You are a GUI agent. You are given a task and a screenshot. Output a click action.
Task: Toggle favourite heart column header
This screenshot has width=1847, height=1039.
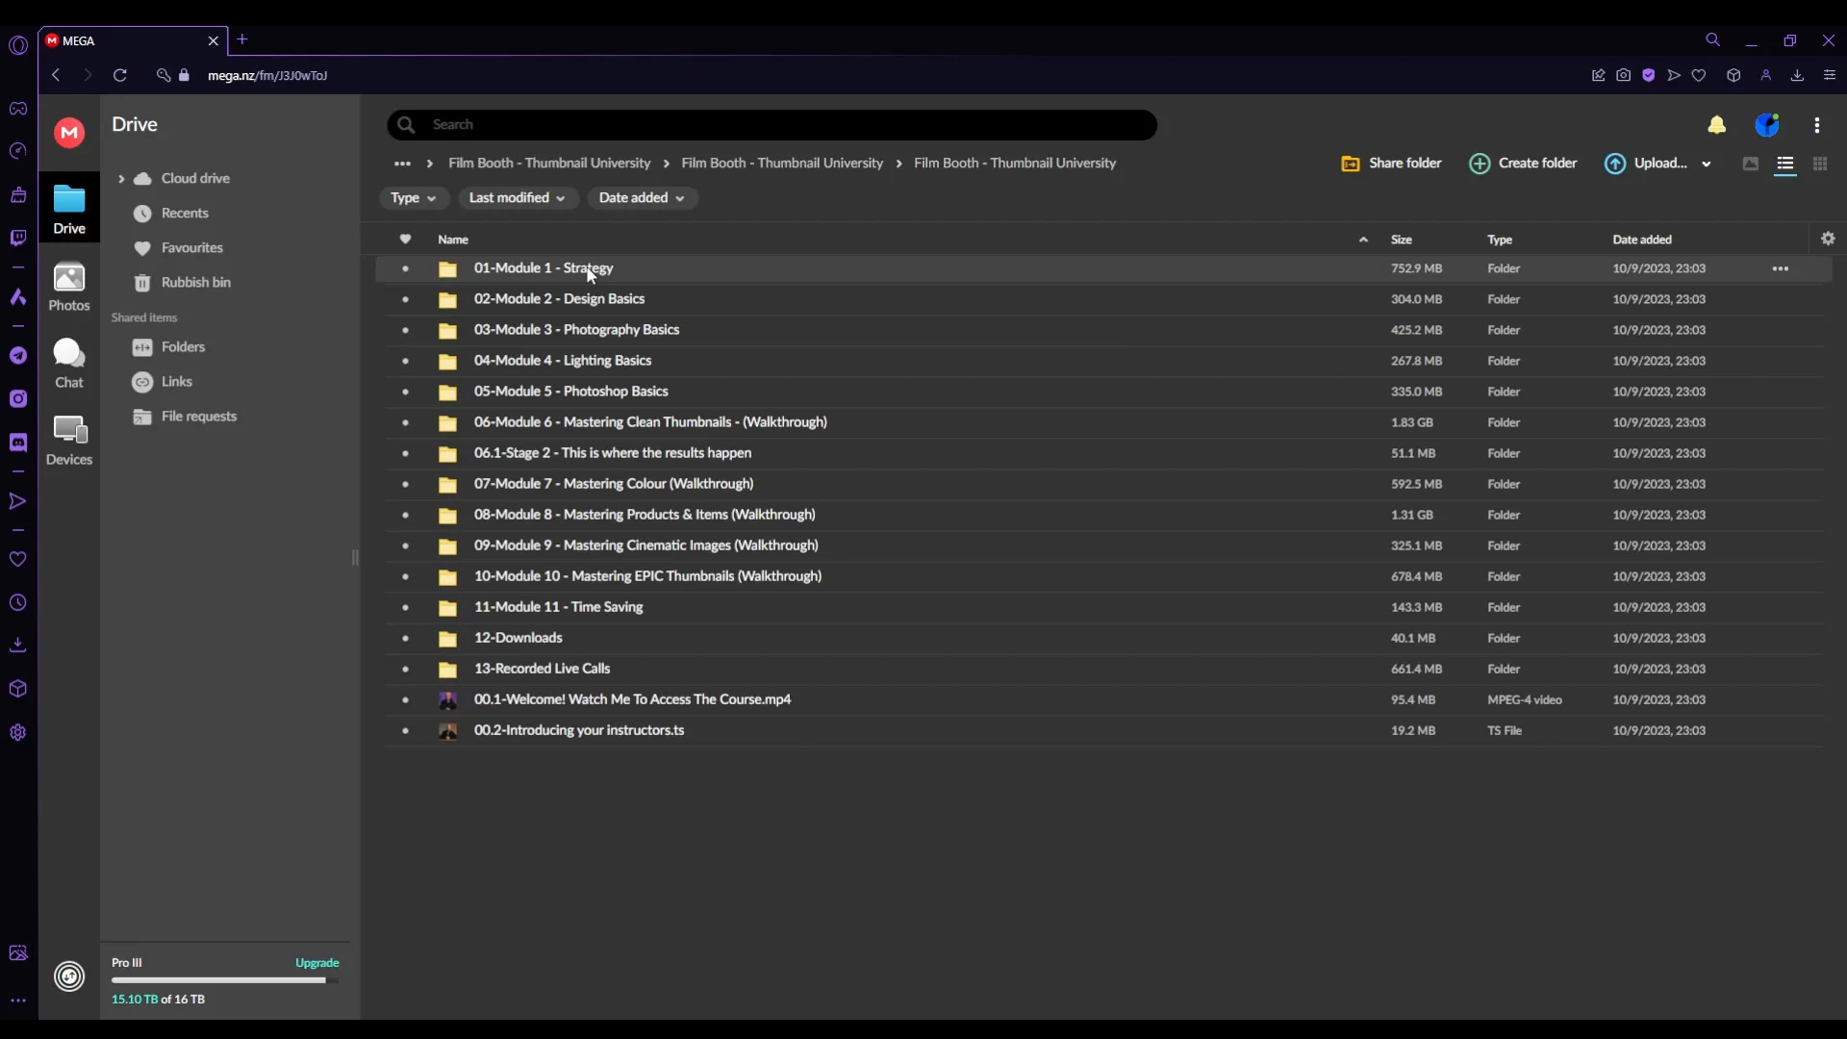coord(405,240)
